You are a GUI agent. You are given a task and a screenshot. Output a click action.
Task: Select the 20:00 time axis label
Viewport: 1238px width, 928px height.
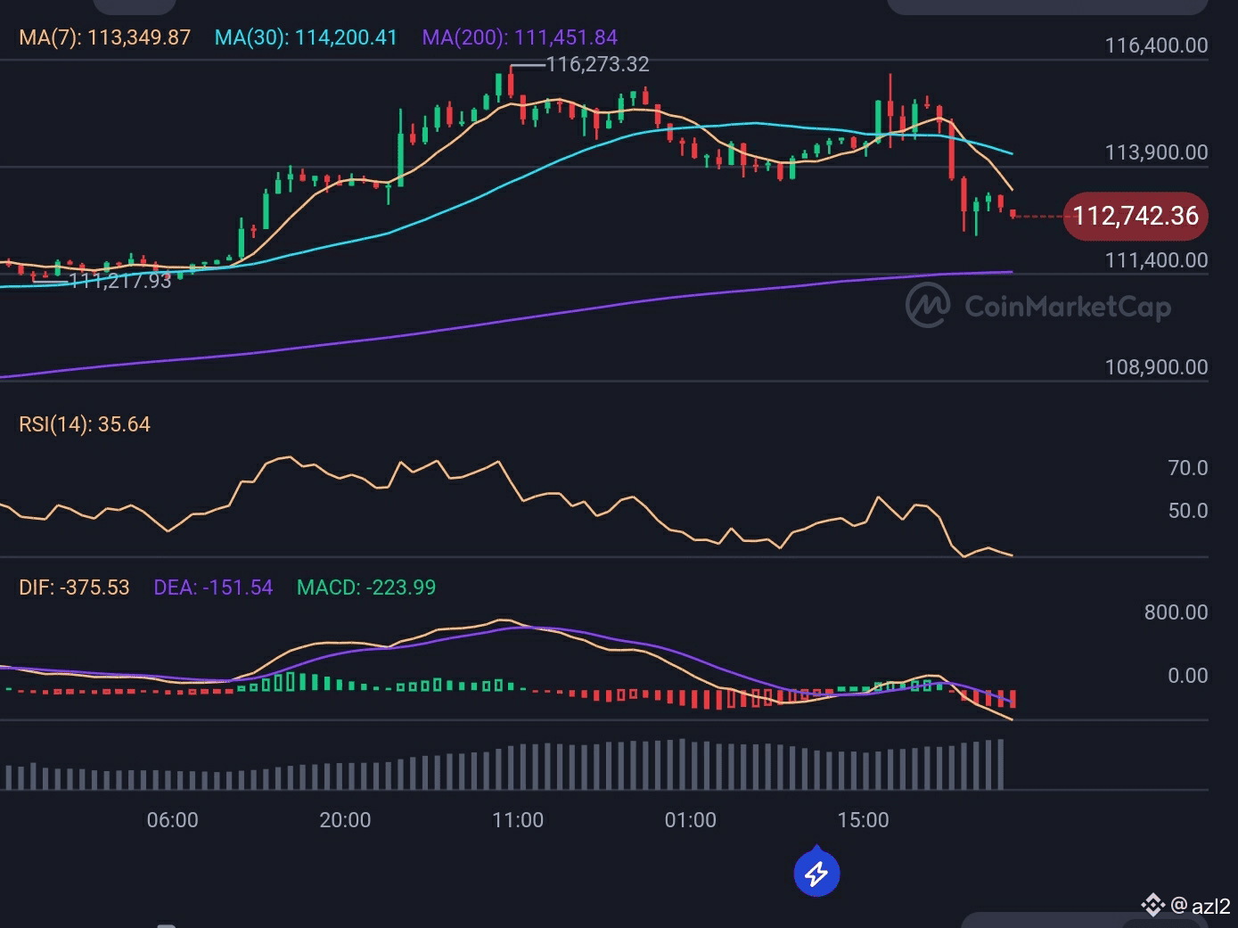tap(345, 820)
